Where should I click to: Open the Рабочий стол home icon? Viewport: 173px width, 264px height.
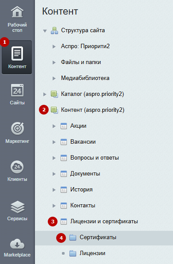coord(17,12)
